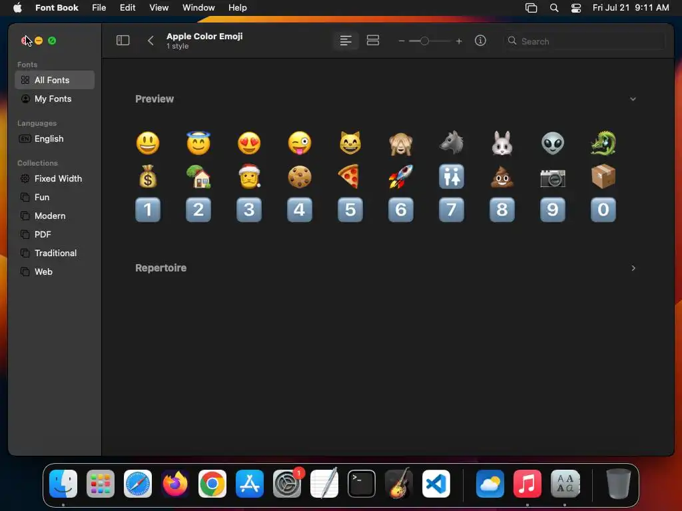The height and width of the screenshot is (511, 682).
Task: Open the Modern collection
Action: pos(55,216)
